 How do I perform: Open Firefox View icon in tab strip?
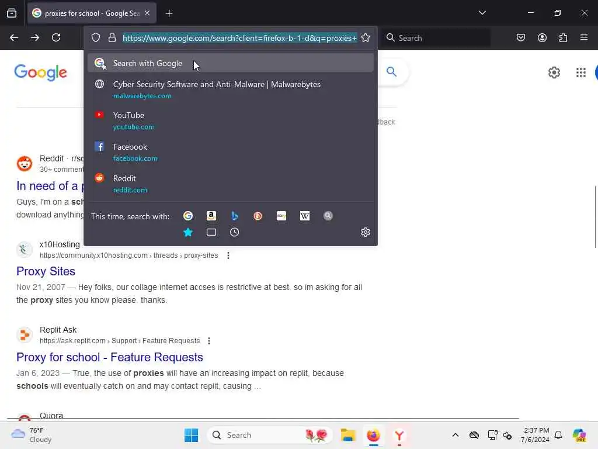[12, 13]
